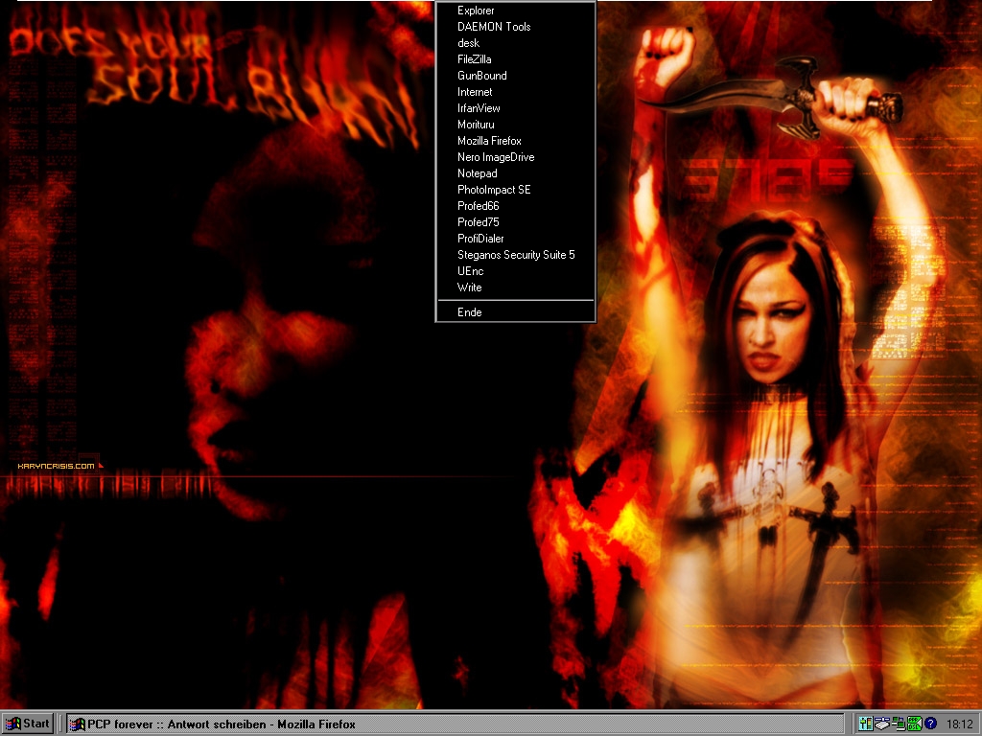Viewport: 982px width, 736px height.
Task: Open the PPP DSL connection tray icon
Action: (914, 724)
